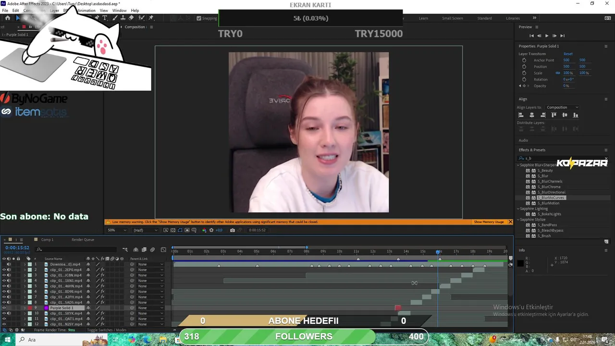Open the Help menu
The height and width of the screenshot is (346, 615).
click(x=135, y=11)
